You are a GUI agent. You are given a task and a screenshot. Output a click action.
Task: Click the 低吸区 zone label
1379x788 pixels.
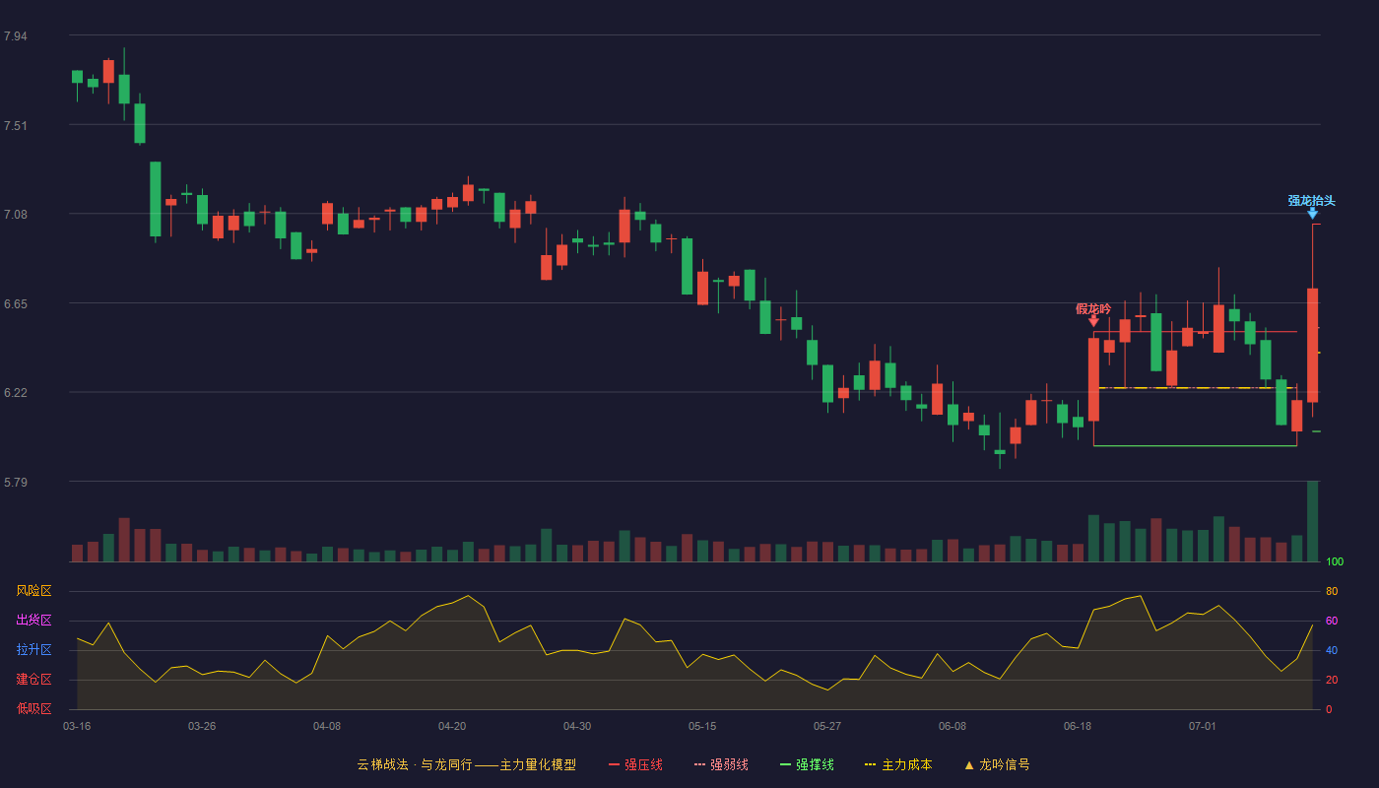tap(33, 708)
